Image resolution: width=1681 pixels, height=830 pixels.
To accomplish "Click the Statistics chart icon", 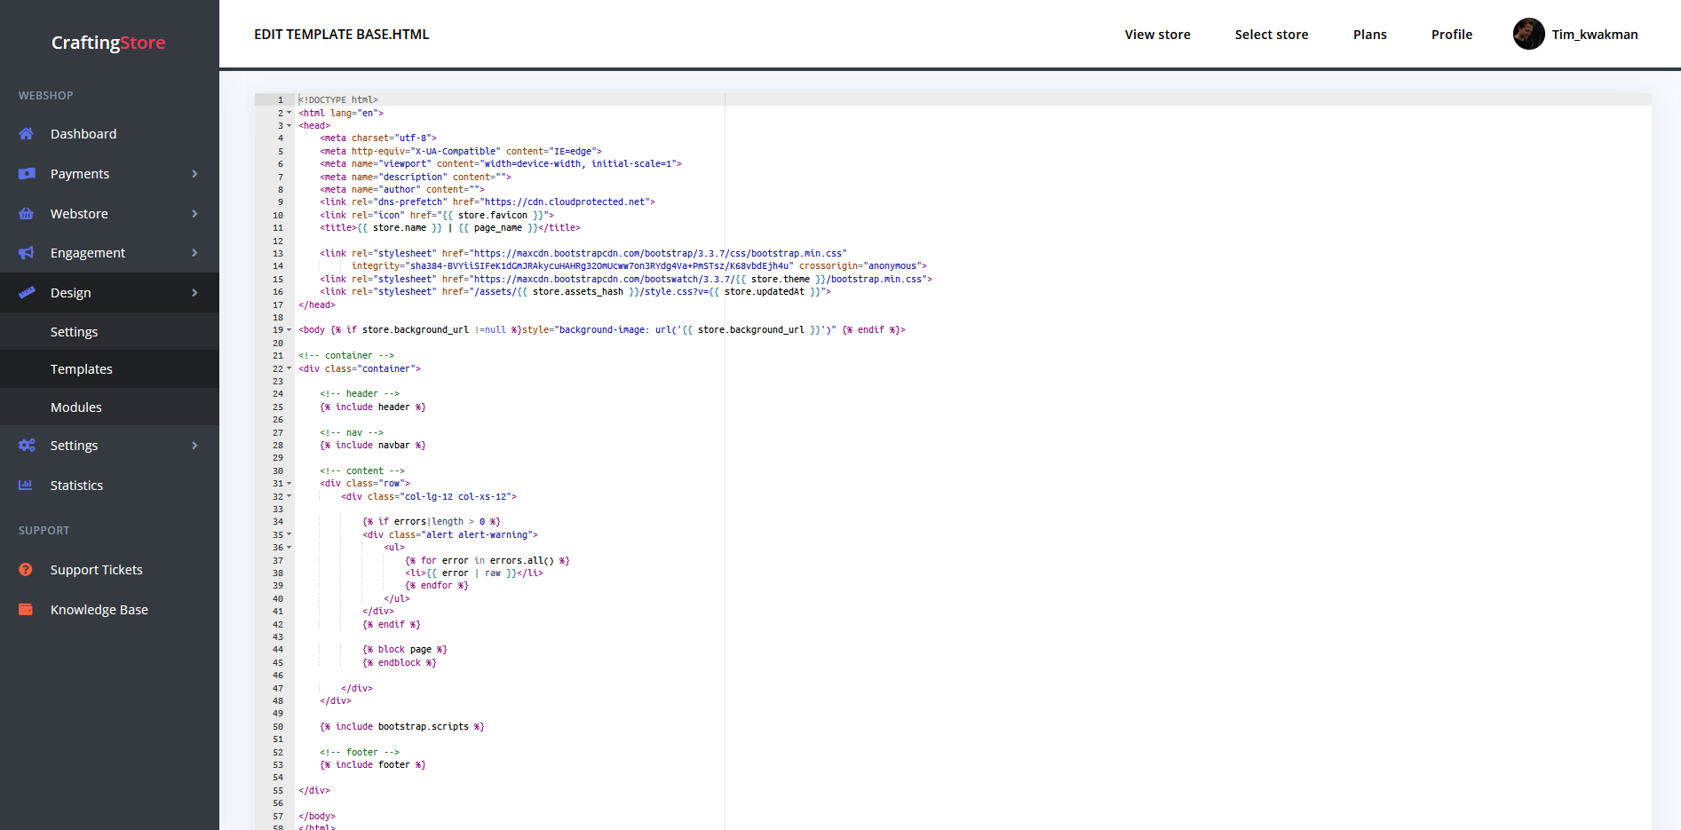I will (26, 486).
